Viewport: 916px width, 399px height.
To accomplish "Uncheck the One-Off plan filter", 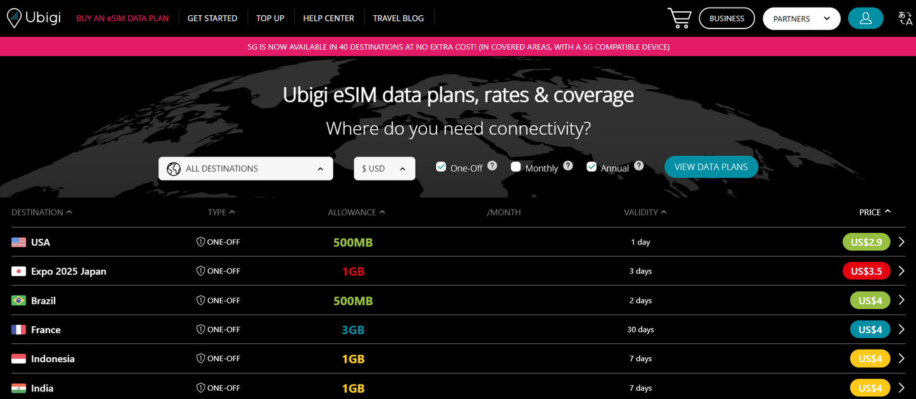I will coord(441,167).
